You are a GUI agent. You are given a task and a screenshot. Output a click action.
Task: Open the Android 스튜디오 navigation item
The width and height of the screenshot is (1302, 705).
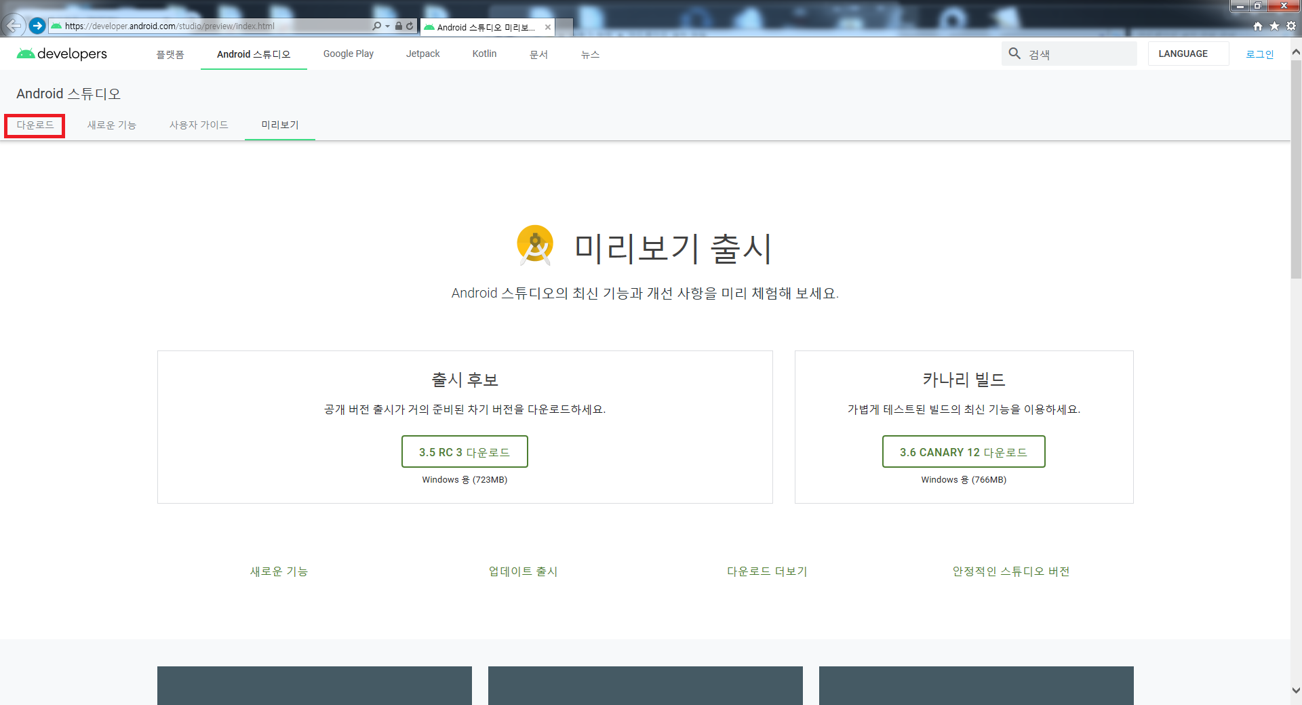click(x=254, y=54)
